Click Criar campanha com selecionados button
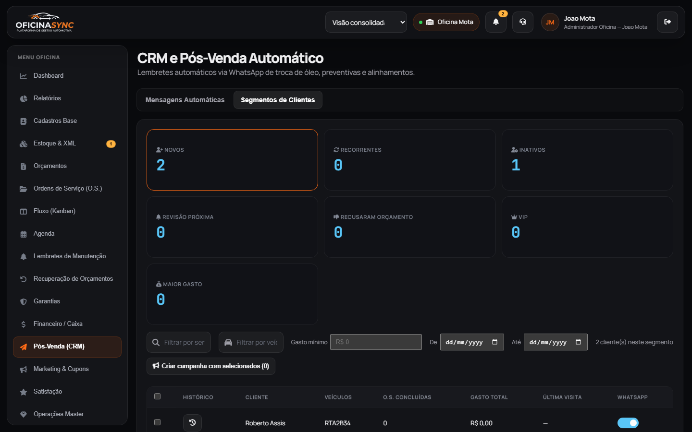Viewport: 692px width, 432px height. (x=211, y=366)
